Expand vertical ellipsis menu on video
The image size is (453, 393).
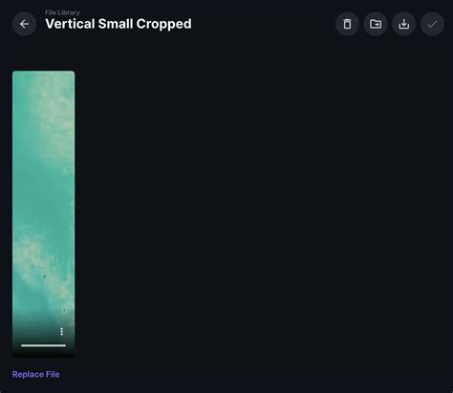click(x=61, y=332)
